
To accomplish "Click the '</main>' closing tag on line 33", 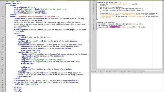I will (x=17, y=79).
